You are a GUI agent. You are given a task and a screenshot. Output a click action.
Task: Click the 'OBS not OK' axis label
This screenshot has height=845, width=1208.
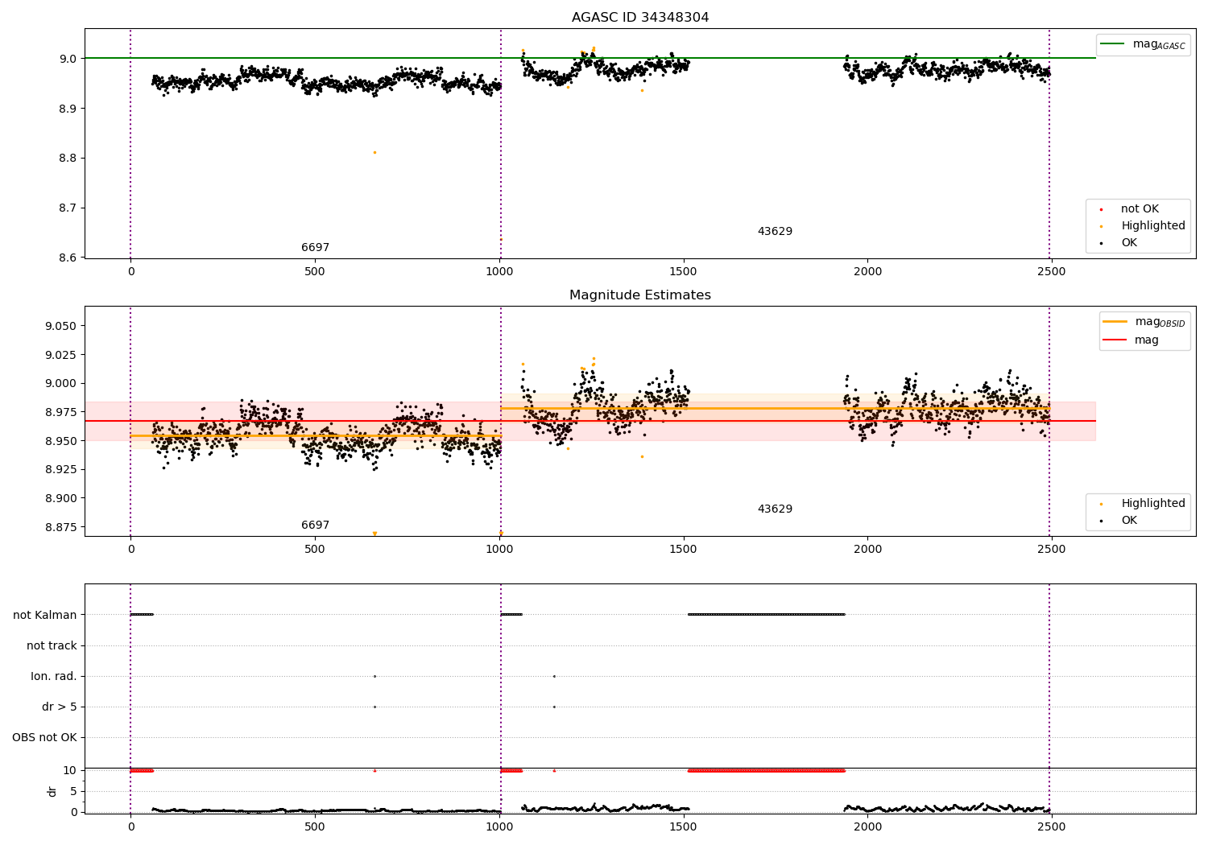[x=44, y=737]
